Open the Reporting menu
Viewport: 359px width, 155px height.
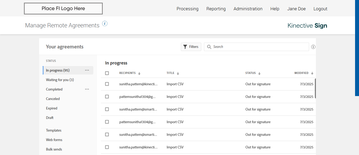coord(216,9)
